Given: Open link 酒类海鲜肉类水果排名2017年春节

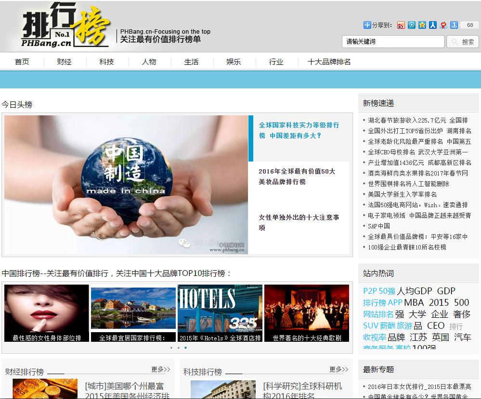Looking at the screenshot, I should pos(418,174).
